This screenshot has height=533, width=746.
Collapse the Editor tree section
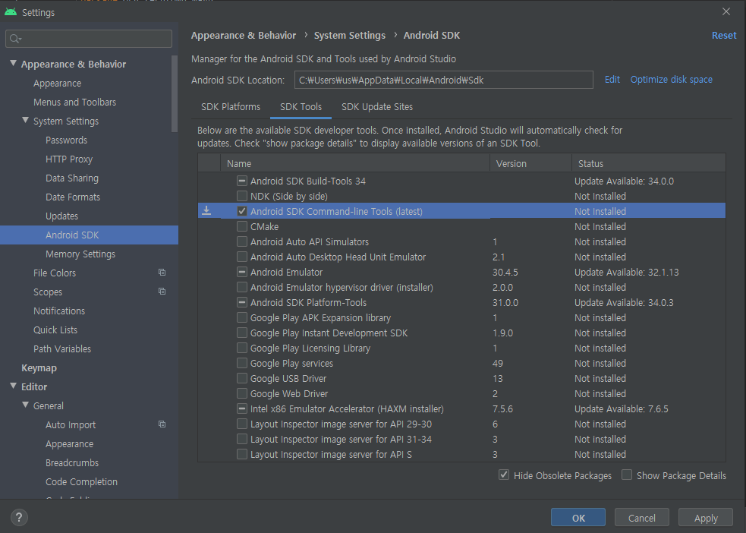14,386
